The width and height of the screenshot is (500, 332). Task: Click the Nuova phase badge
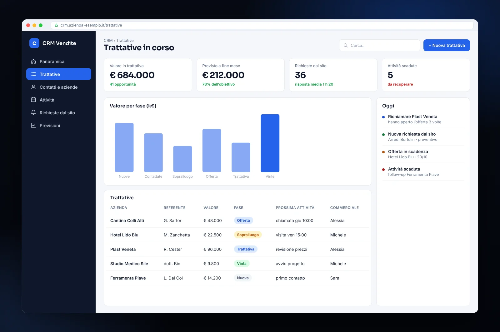tap(243, 278)
